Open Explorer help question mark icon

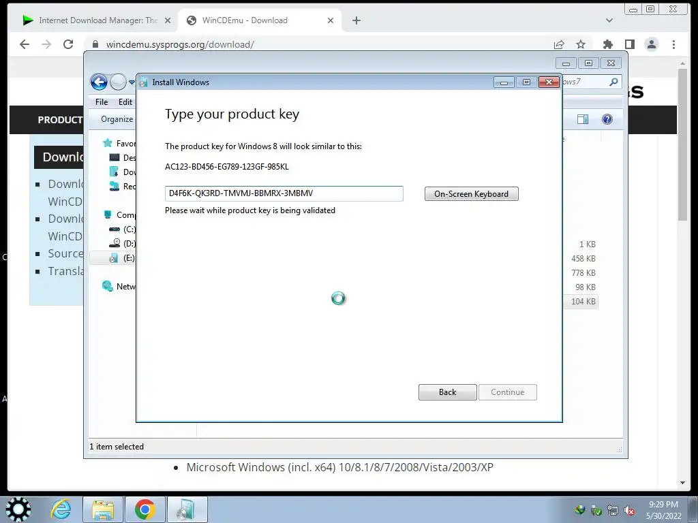pos(607,119)
